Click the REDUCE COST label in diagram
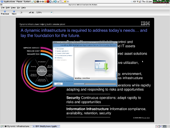 pos(33,51)
